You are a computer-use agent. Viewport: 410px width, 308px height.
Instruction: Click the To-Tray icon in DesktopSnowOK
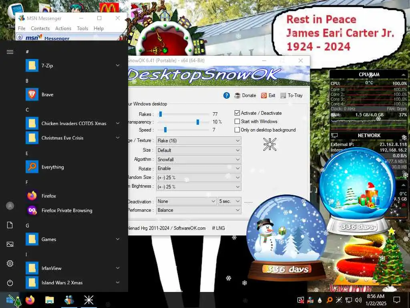click(283, 95)
